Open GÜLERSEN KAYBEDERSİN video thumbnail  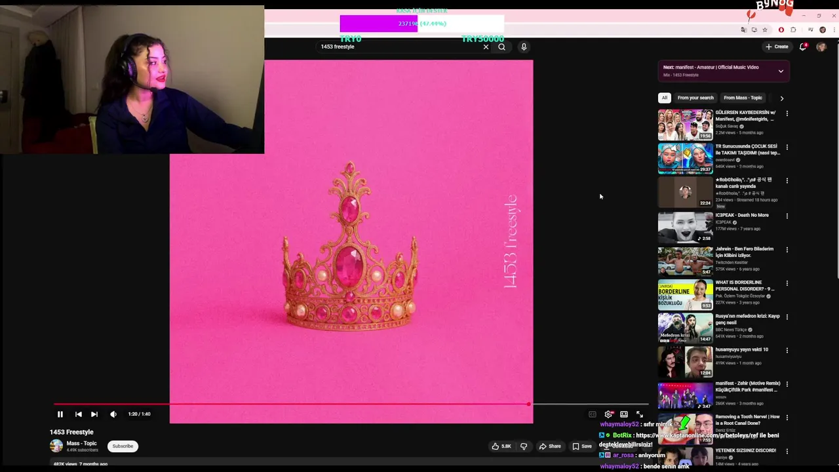click(685, 125)
